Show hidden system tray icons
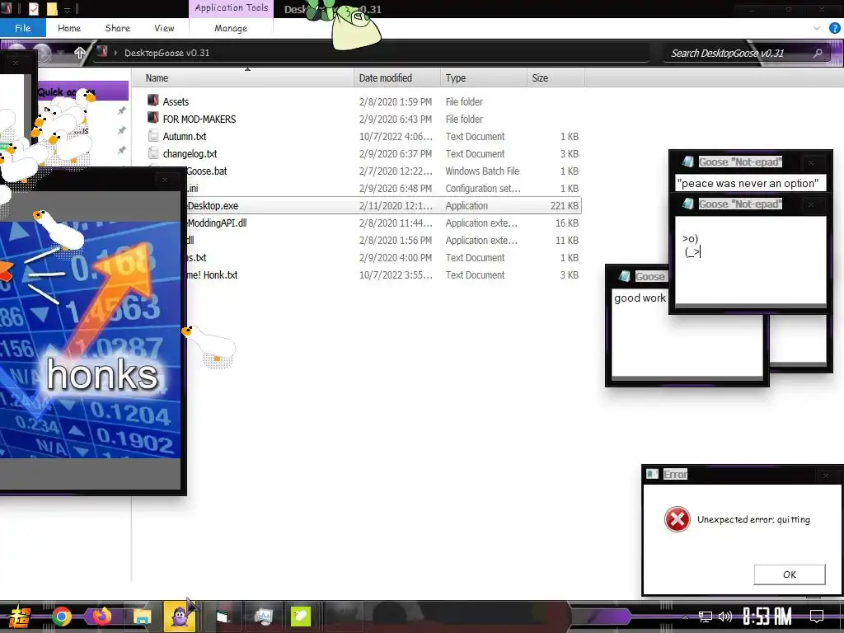Image resolution: width=844 pixels, height=633 pixels. click(x=685, y=617)
